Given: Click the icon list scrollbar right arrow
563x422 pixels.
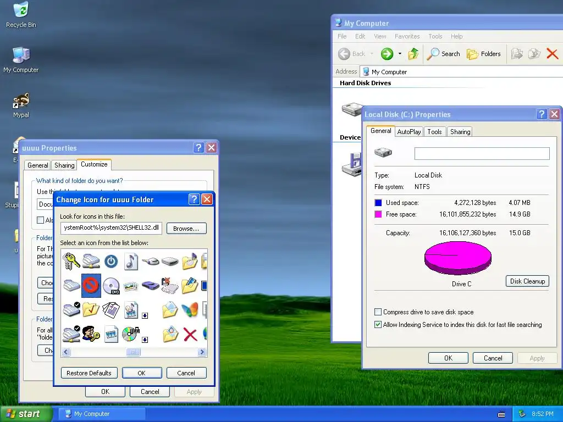Looking at the screenshot, I should coord(202,352).
